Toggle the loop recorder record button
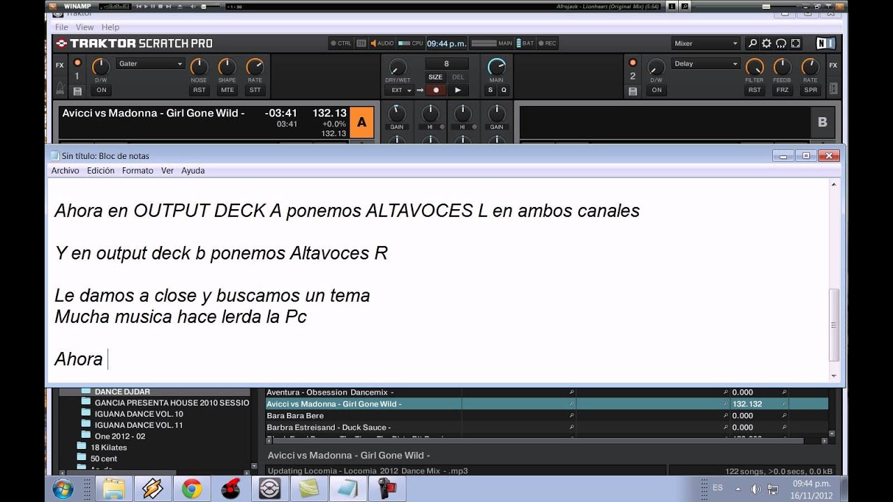Screen dimensions: 893x502 437,90
